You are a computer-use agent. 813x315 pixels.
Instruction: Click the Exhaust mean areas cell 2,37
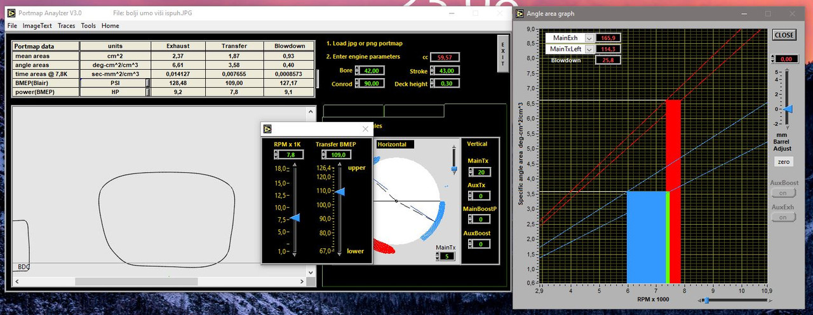point(178,56)
